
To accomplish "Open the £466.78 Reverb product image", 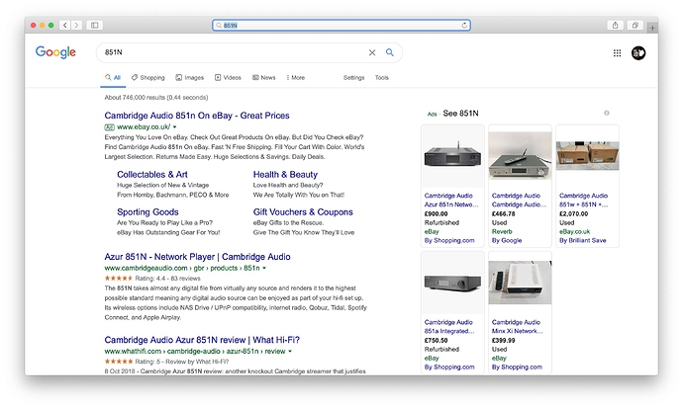I will (520, 156).
